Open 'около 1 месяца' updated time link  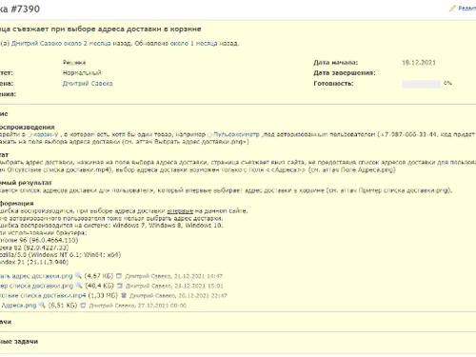click(194, 44)
